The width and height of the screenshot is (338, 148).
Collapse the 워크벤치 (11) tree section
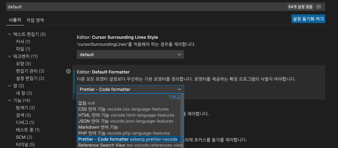tap(10, 56)
